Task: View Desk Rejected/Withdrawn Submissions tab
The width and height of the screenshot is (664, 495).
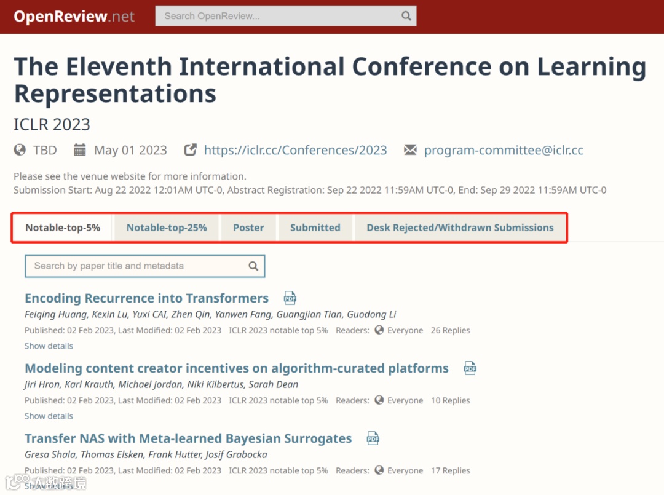Action: click(x=460, y=228)
